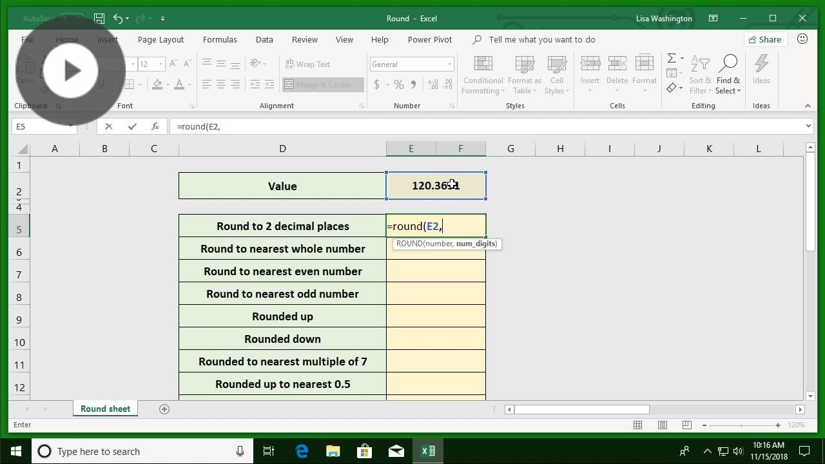This screenshot has width=825, height=464.
Task: Decrease font size with the small A
Action: click(x=187, y=64)
